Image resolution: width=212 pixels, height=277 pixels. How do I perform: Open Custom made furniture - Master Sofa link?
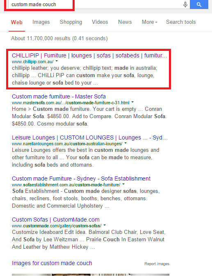click(59, 96)
